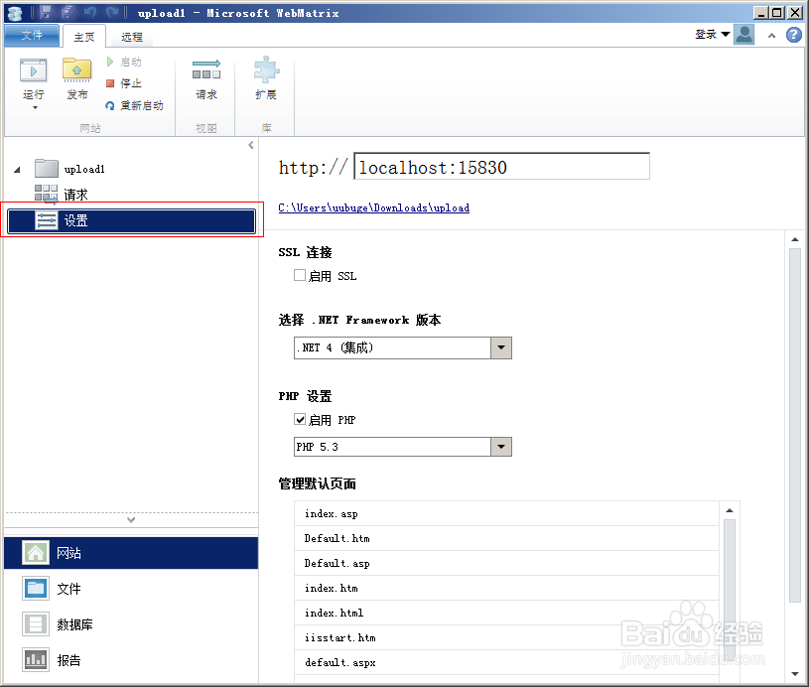Click the settings panel scroll-down arrow
The image size is (809, 687).
pos(794,674)
